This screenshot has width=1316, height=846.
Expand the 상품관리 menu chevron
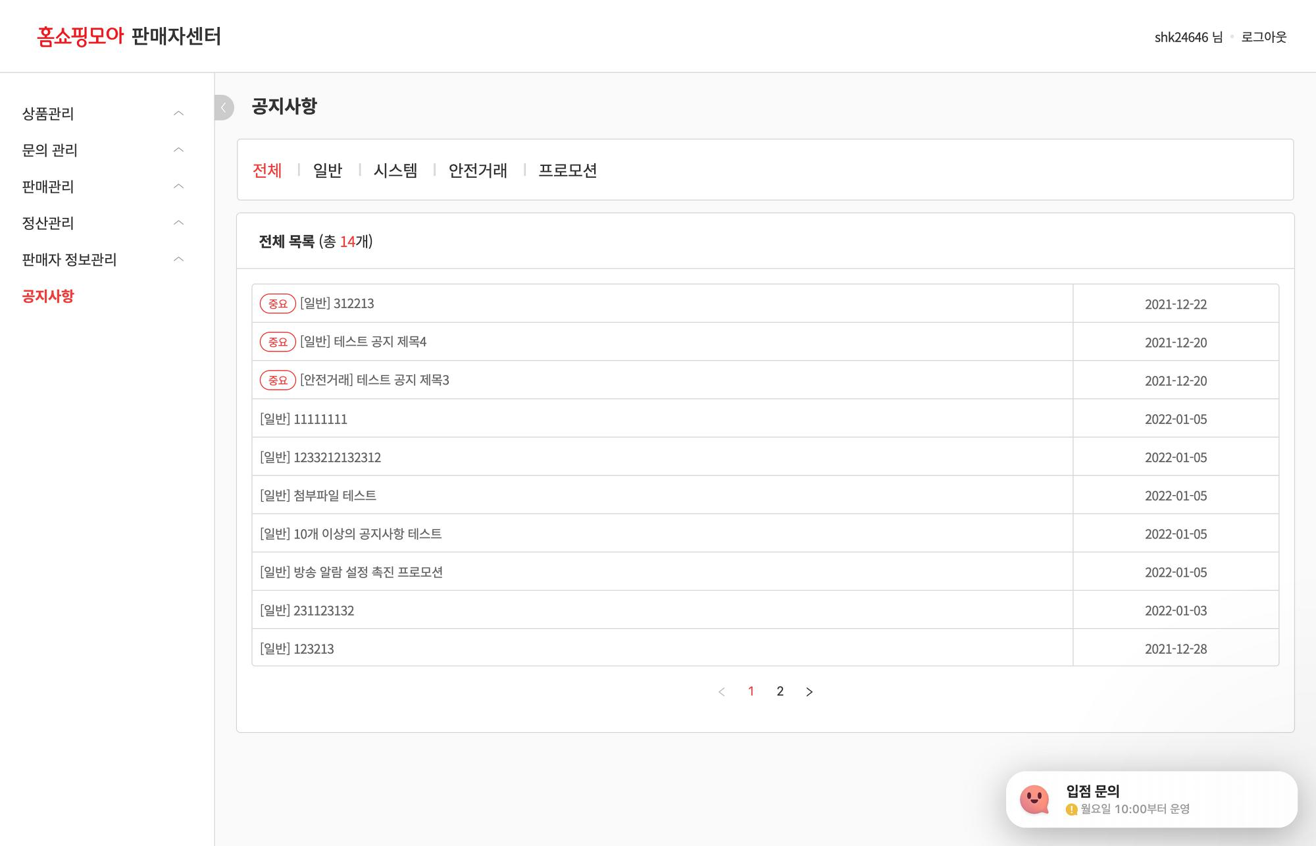pos(178,113)
